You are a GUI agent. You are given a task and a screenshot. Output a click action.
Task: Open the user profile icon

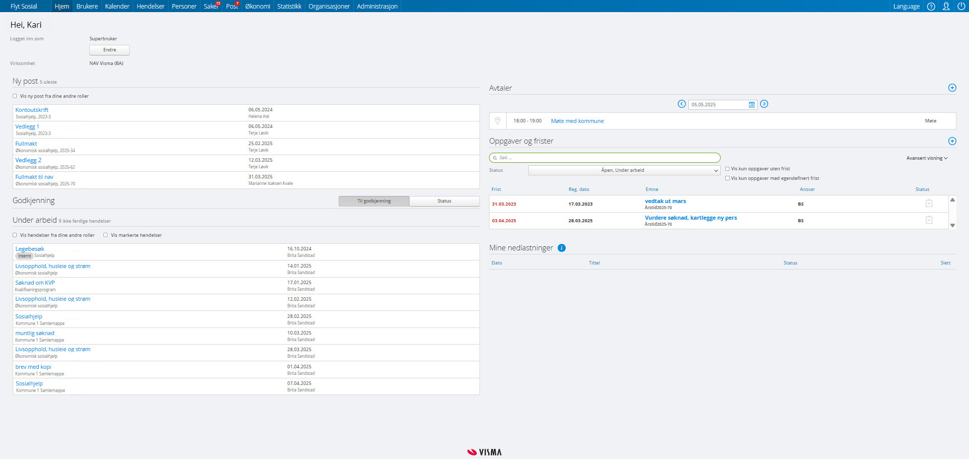(x=946, y=7)
